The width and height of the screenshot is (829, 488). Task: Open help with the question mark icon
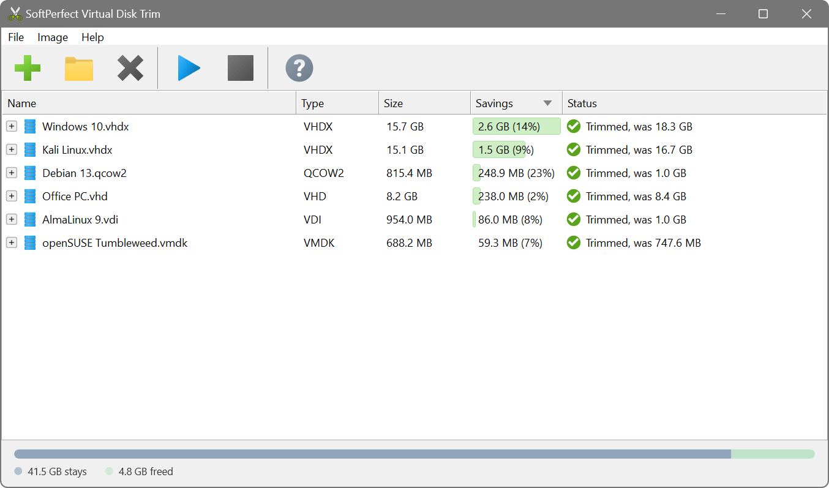[x=299, y=68]
